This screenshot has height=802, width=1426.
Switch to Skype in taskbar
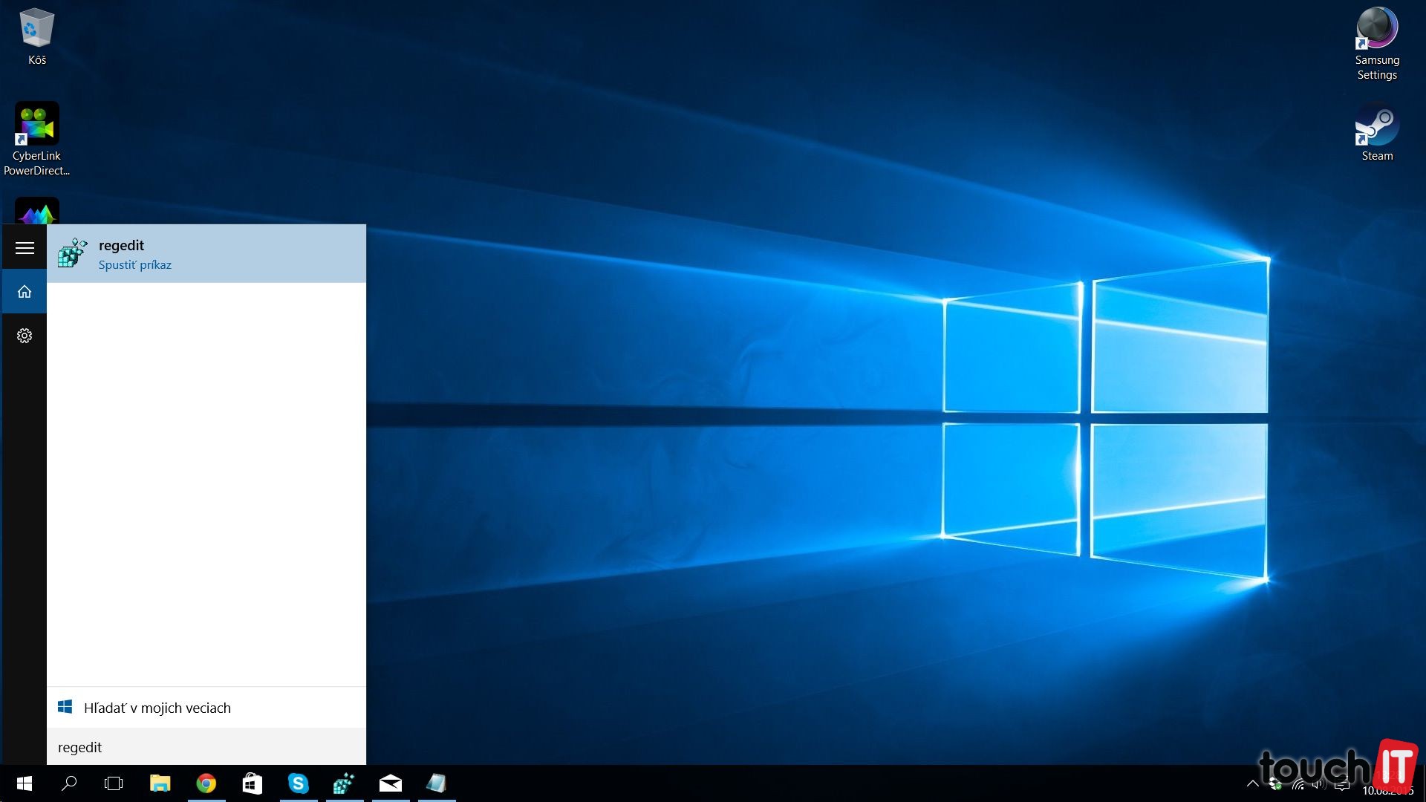click(x=298, y=783)
